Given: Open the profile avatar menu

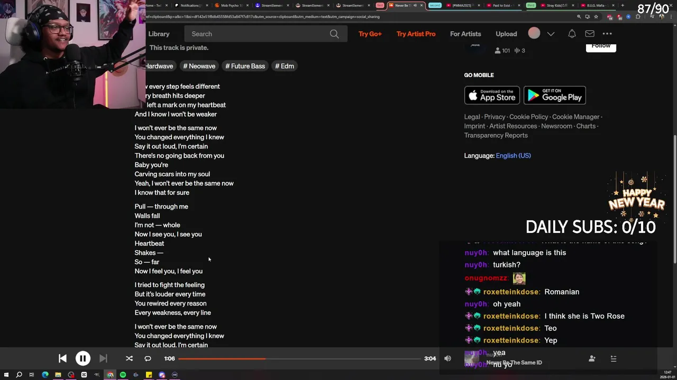Looking at the screenshot, I should tap(534, 33).
